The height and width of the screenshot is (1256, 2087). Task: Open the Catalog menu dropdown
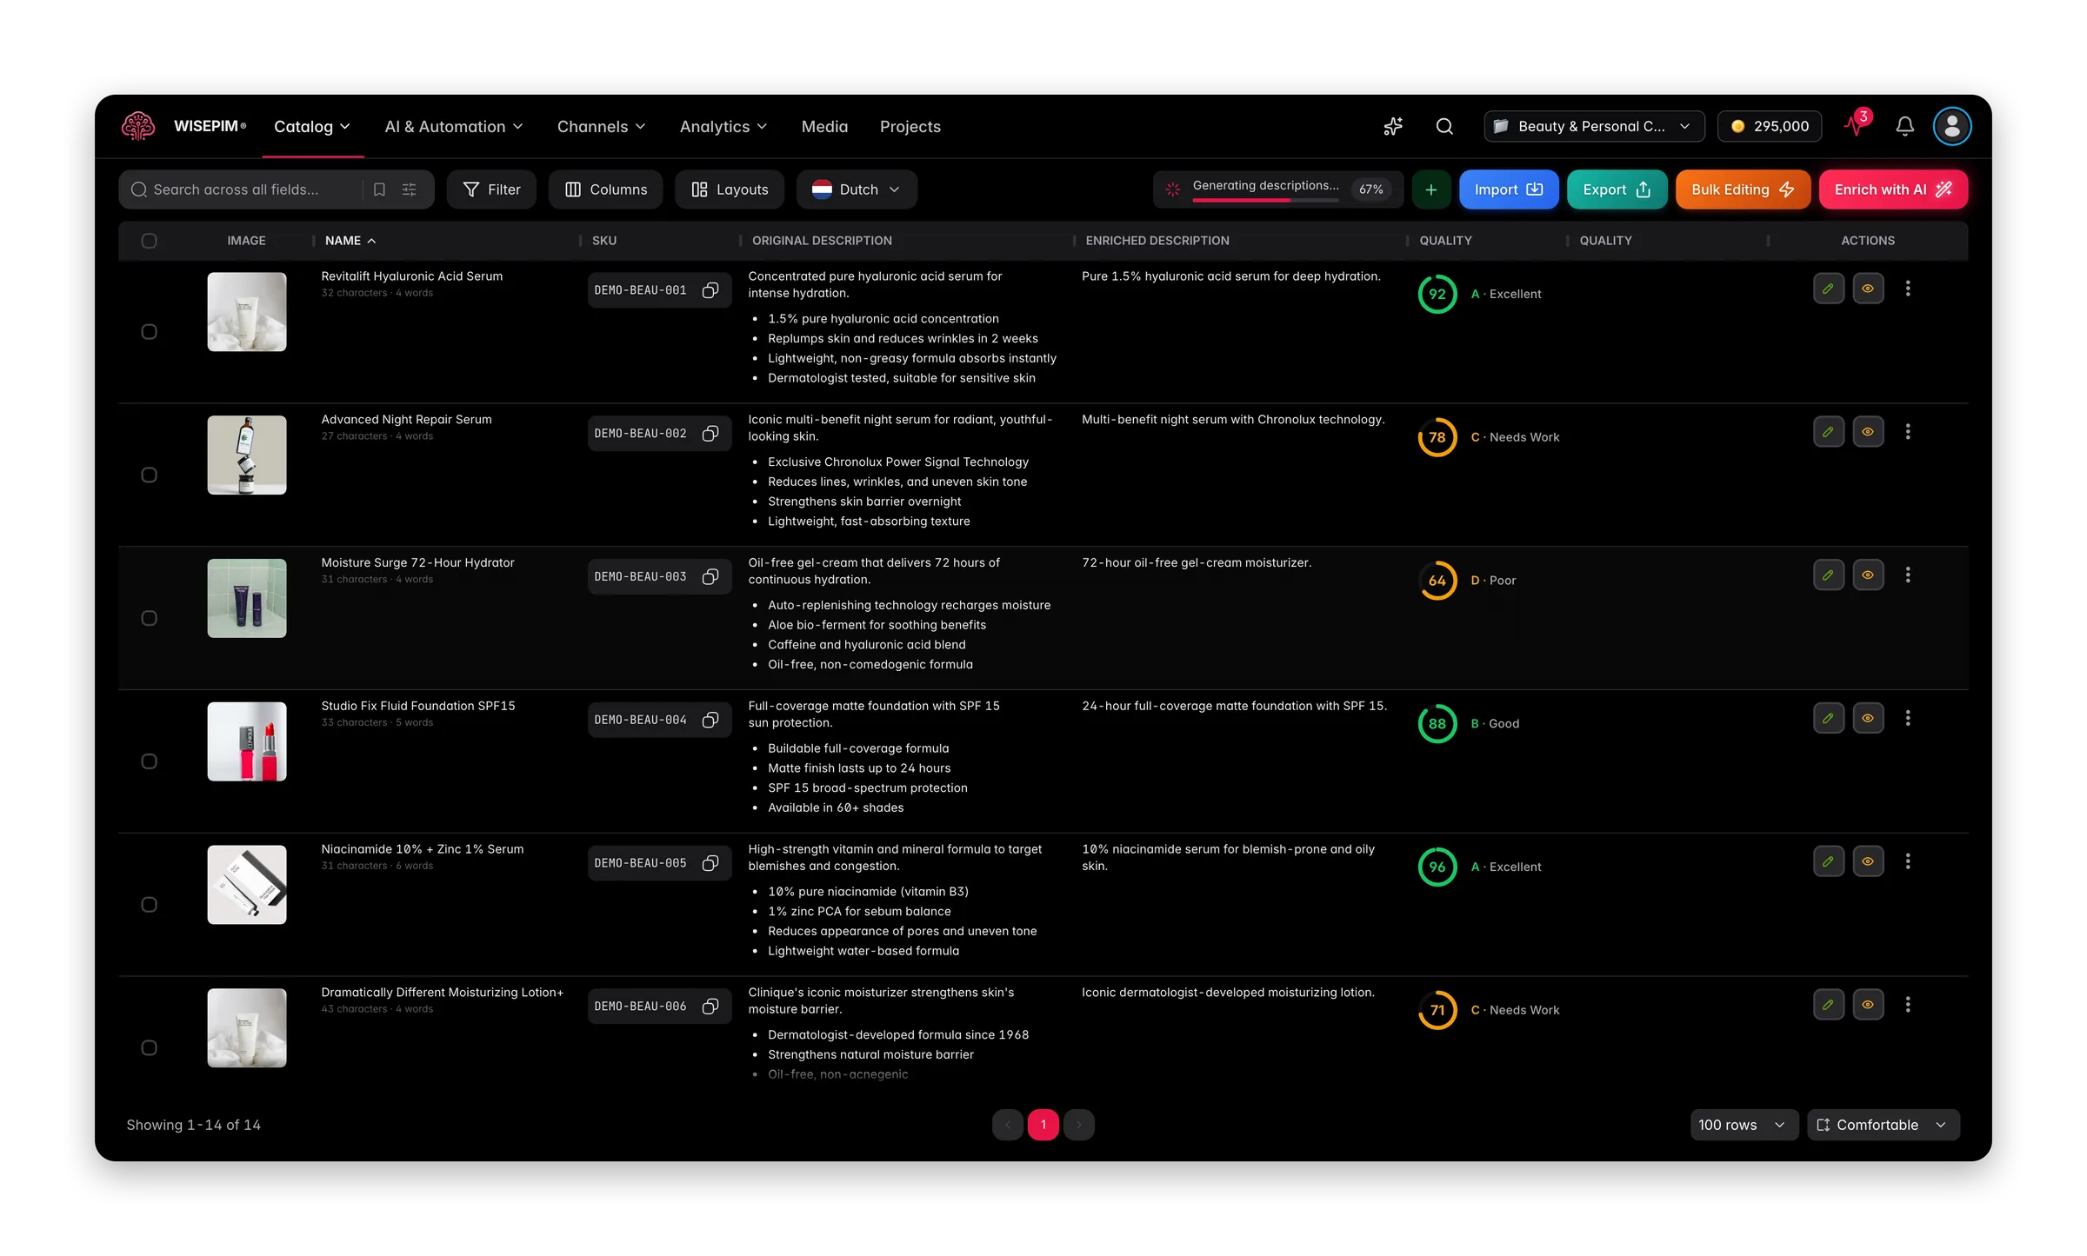click(312, 127)
